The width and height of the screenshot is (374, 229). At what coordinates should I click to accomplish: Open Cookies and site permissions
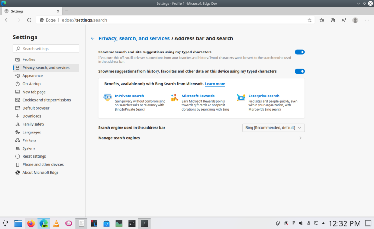pos(46,100)
